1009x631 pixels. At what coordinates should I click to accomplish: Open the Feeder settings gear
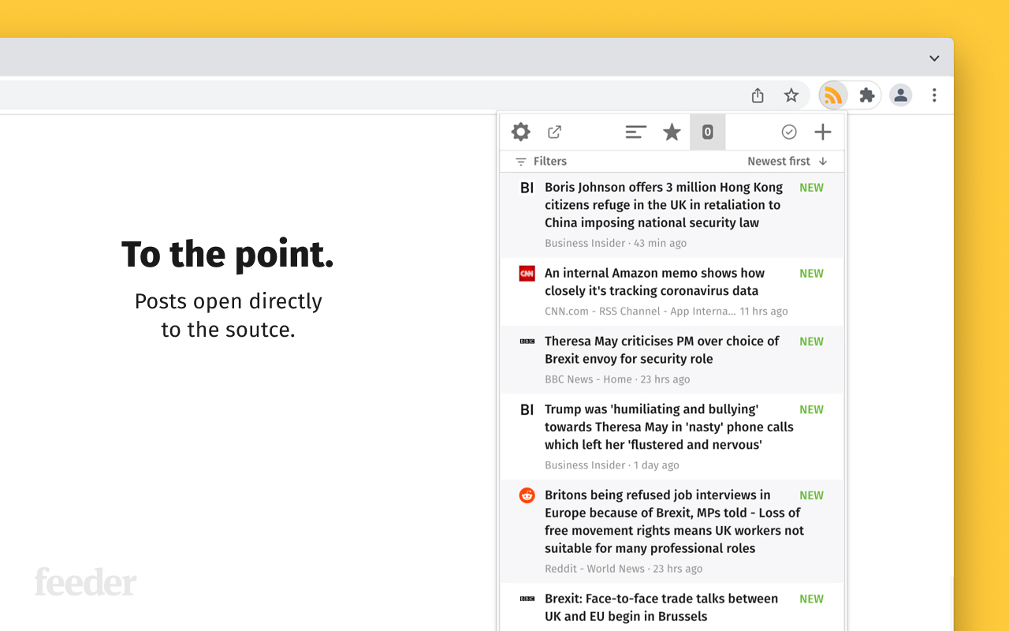[x=520, y=132]
